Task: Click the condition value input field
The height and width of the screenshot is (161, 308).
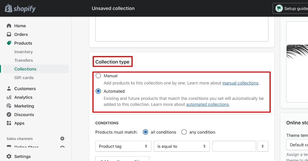Action: tap(234, 146)
